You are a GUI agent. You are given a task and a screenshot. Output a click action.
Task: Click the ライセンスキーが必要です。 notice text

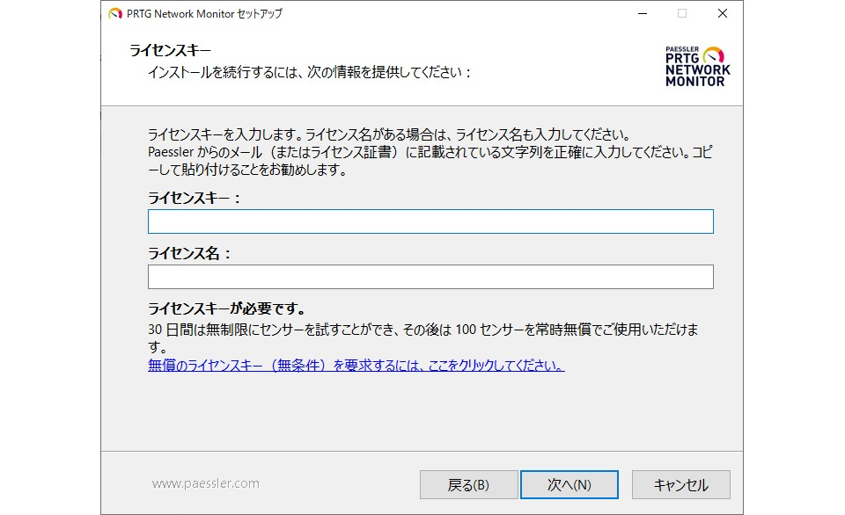click(x=227, y=308)
